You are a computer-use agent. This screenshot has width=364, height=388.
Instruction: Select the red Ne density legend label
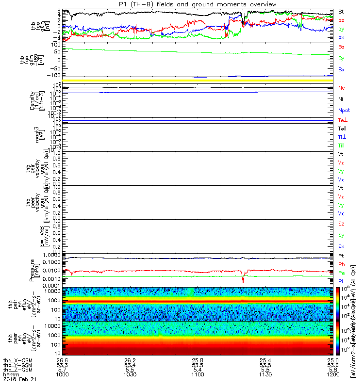(342, 88)
